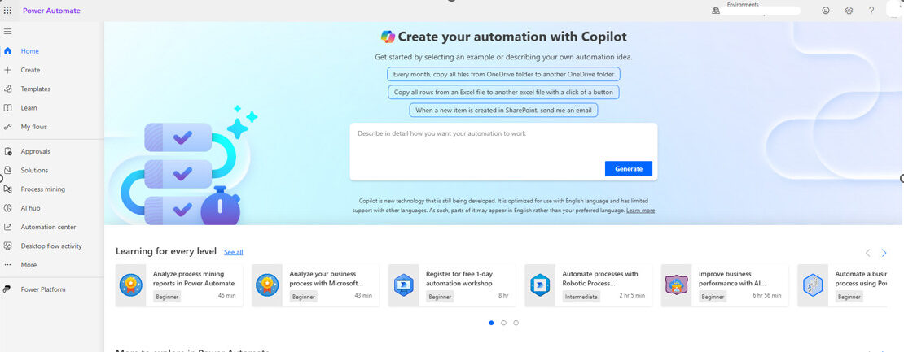Select the second carousel page dot
The height and width of the screenshot is (352, 904).
(x=503, y=323)
